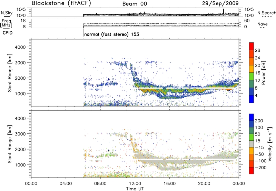The image size is (276, 191).
Task: Click the "N.Search" legend label
Action: click(x=267, y=13)
